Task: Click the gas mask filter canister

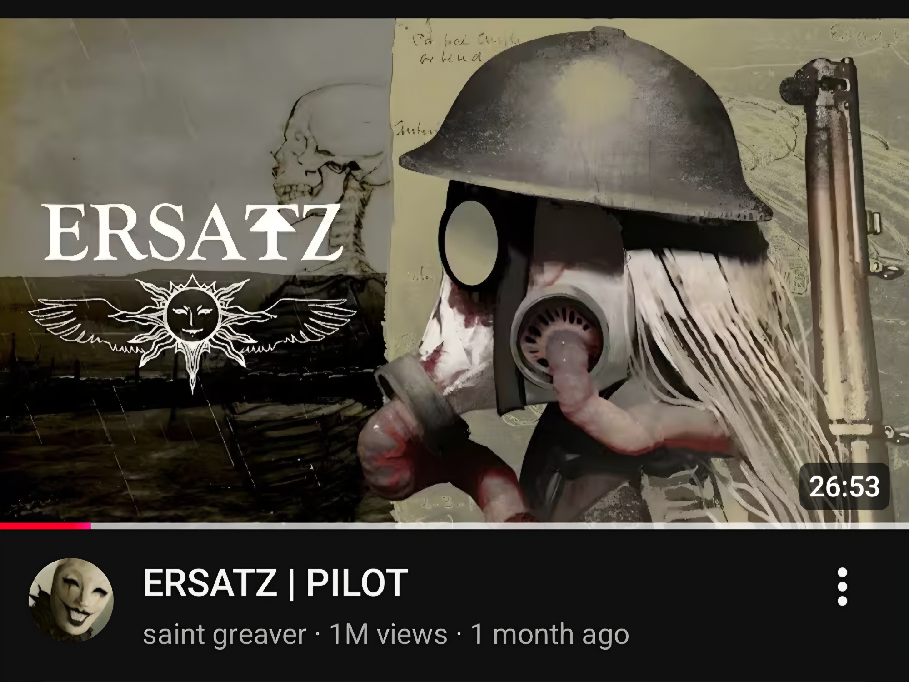Action: [x=559, y=334]
